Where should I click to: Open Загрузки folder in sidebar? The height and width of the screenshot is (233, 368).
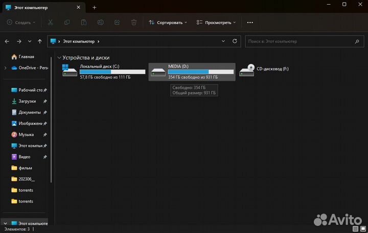point(27,101)
